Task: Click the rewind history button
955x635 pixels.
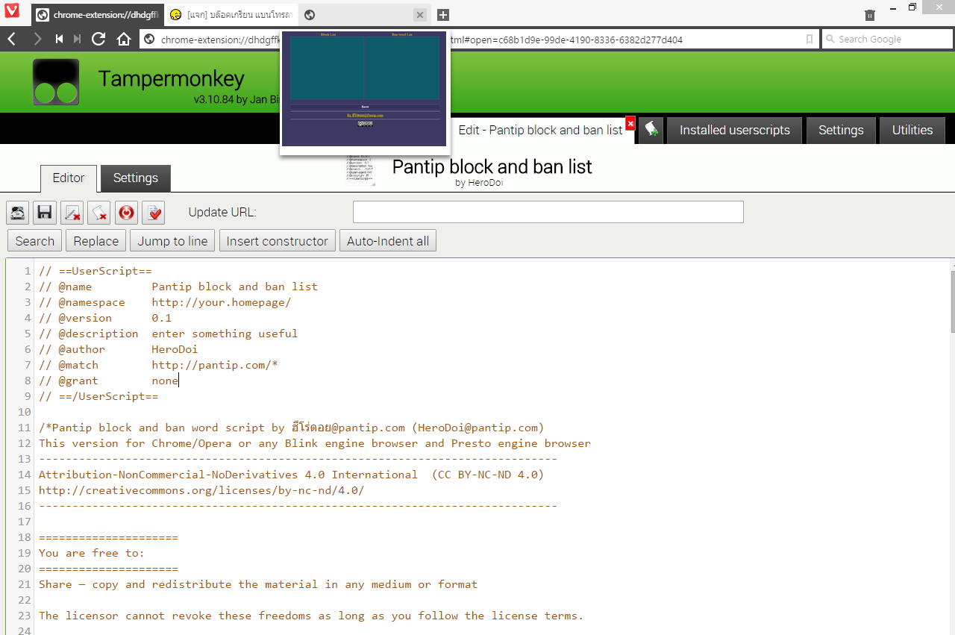Action: tap(59, 40)
